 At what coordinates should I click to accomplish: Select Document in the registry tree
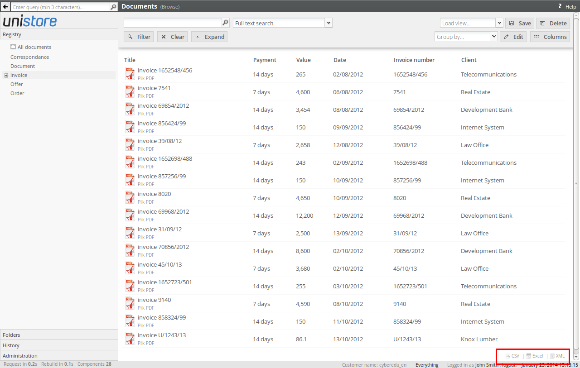click(x=23, y=66)
